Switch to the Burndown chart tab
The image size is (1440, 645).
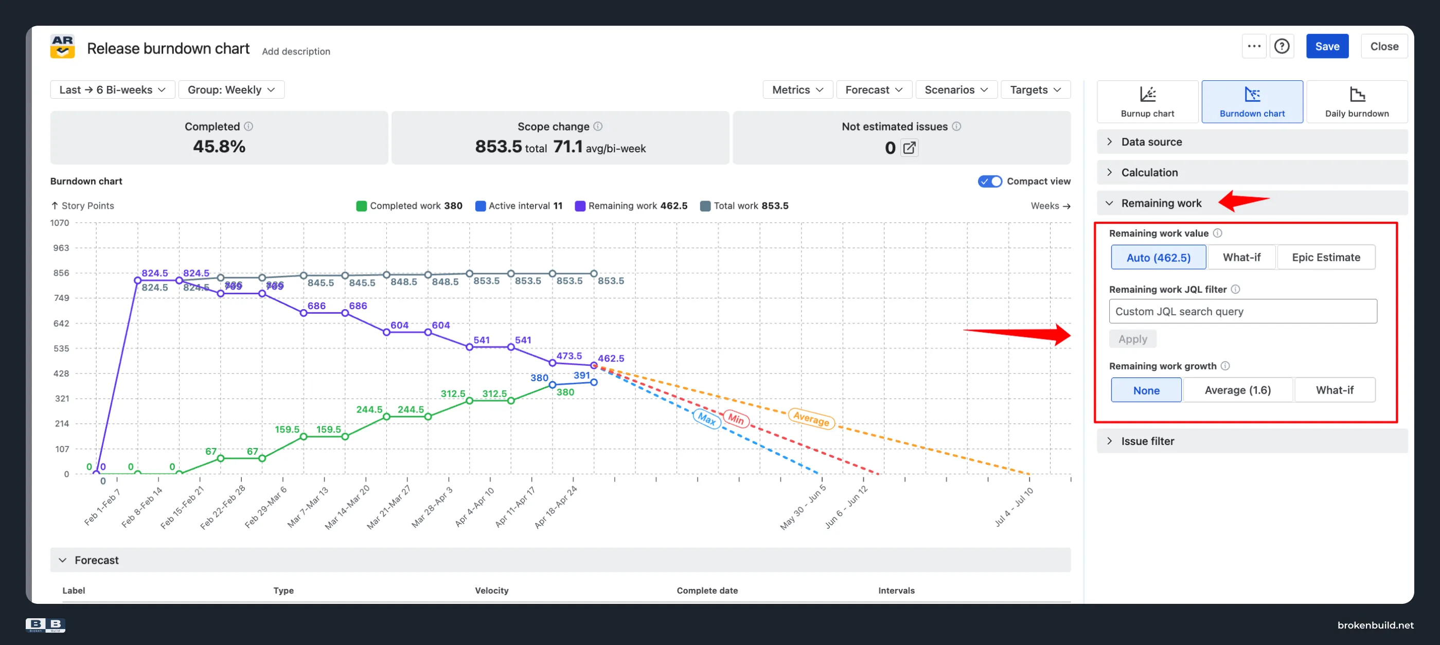point(1252,102)
